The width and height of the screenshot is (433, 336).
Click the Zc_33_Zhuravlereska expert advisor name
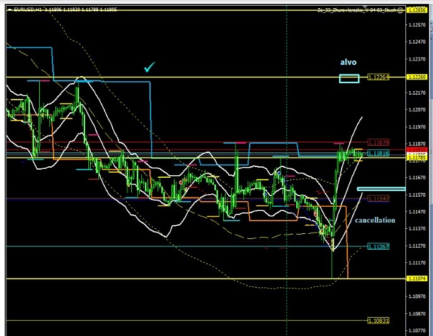(352, 11)
